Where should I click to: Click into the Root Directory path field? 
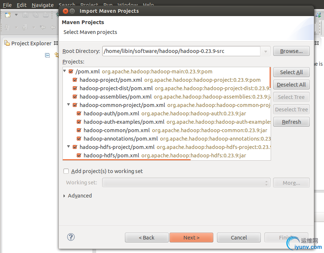[181, 51]
